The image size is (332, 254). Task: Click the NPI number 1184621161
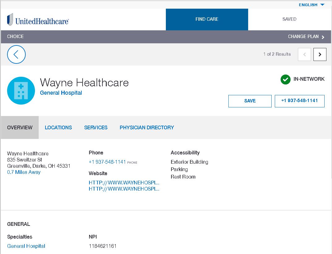(x=103, y=246)
